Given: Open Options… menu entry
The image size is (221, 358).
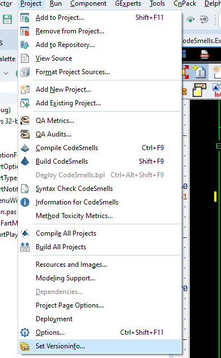Looking at the screenshot, I should click(100, 333).
